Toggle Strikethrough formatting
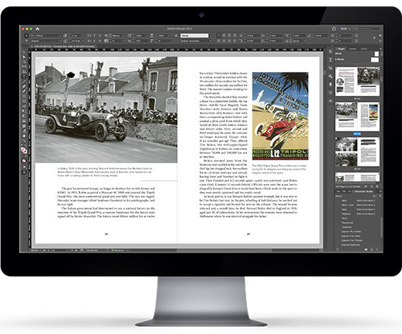Image resolution: width=402 pixels, height=334 pixels. point(100,41)
